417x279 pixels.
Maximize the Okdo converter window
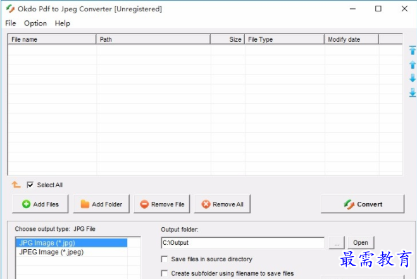click(x=378, y=9)
